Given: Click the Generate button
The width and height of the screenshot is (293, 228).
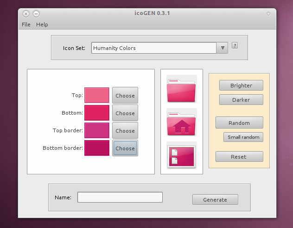Looking at the screenshot, I should coord(215,200).
